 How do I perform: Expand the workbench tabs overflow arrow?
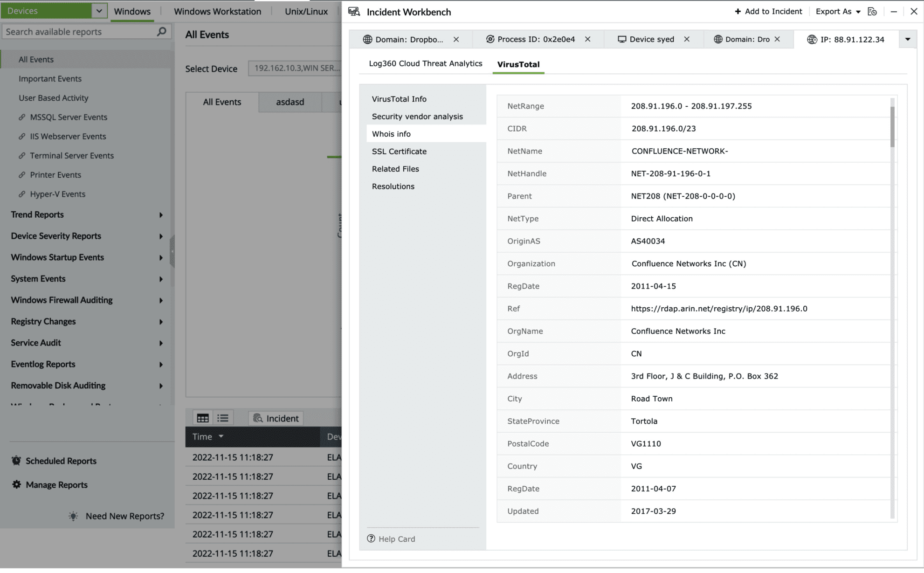pyautogui.click(x=908, y=39)
